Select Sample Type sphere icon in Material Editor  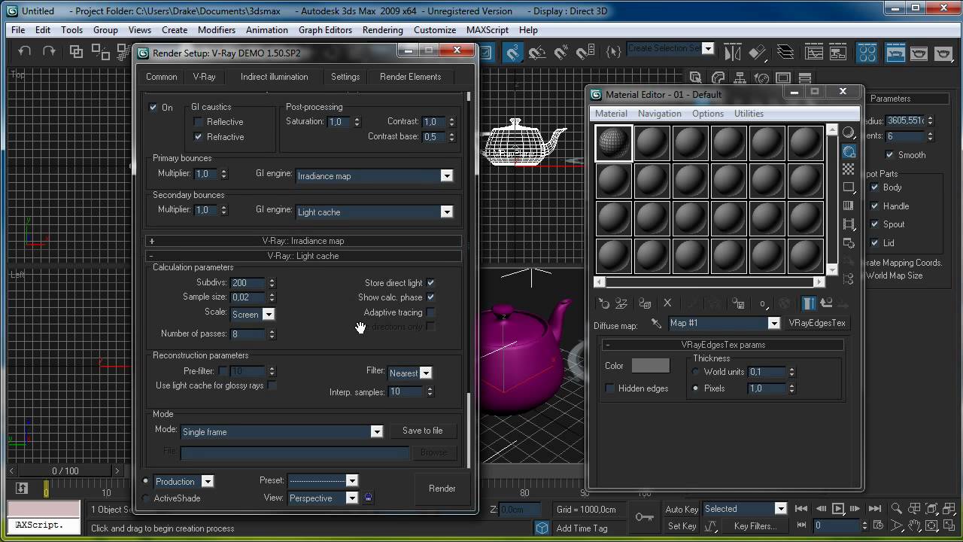click(849, 132)
